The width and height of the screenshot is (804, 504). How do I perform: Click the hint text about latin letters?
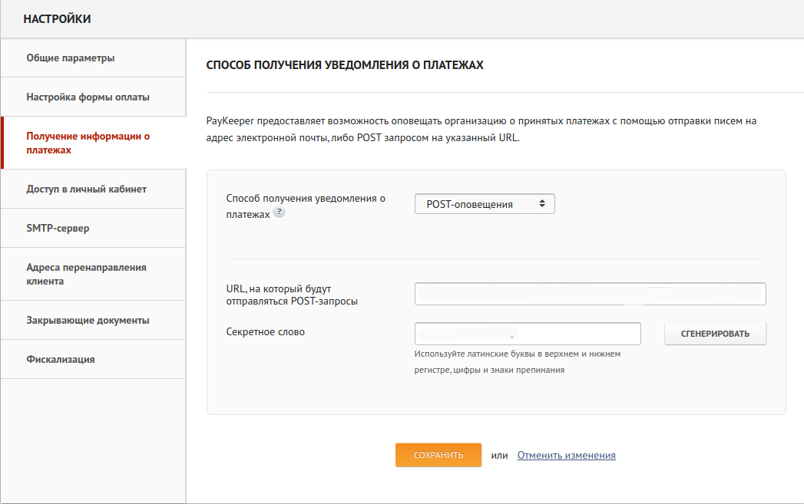click(517, 362)
